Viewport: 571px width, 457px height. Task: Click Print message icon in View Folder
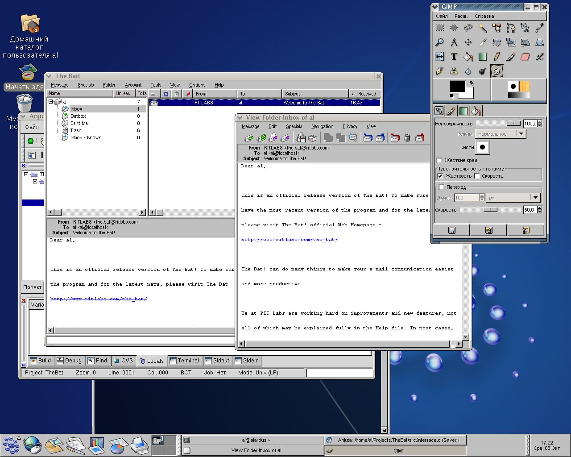point(313,138)
